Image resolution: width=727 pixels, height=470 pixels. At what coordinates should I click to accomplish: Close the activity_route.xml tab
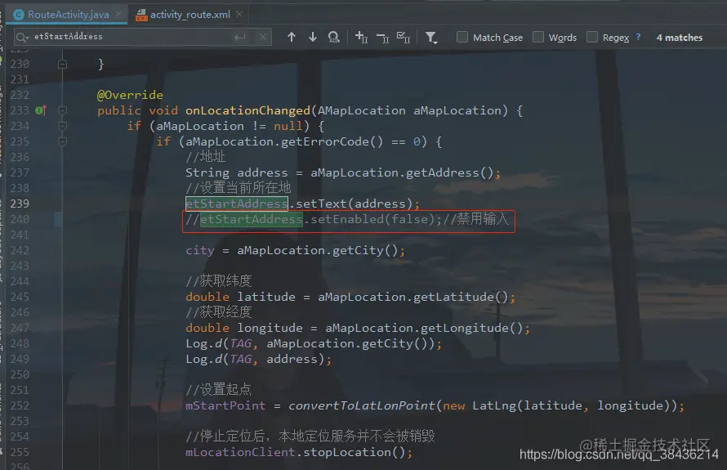point(239,14)
